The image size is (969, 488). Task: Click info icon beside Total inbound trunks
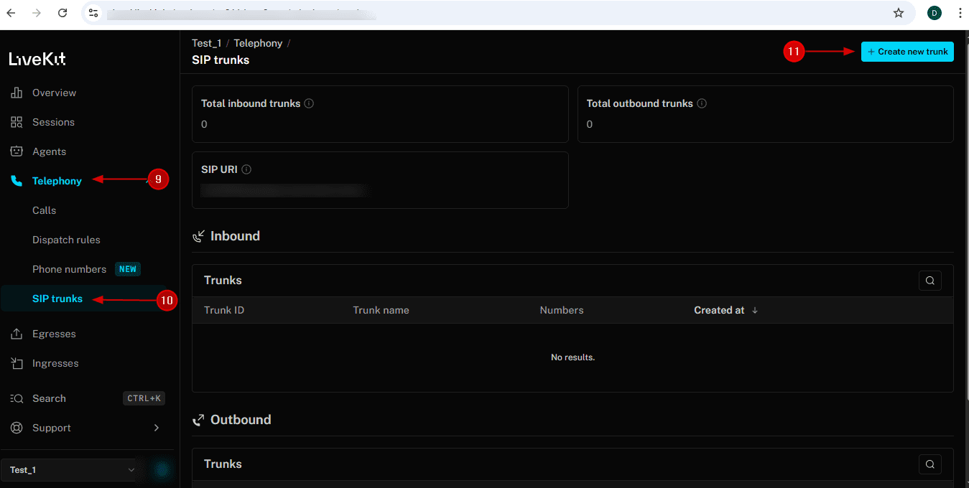pyautogui.click(x=309, y=103)
